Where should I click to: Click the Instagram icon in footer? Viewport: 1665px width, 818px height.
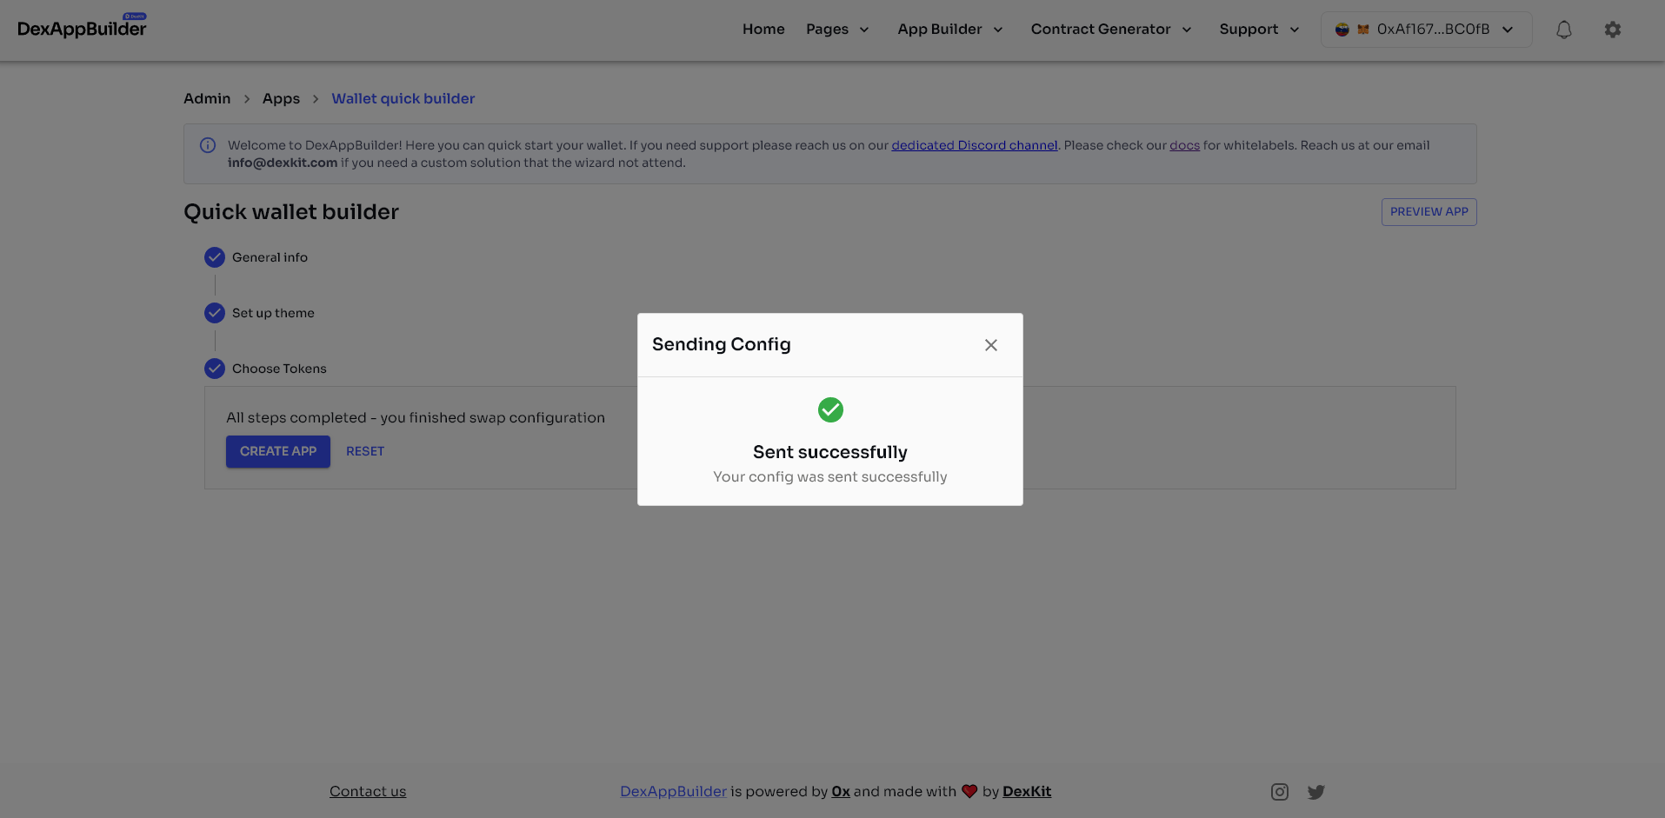tap(1279, 792)
